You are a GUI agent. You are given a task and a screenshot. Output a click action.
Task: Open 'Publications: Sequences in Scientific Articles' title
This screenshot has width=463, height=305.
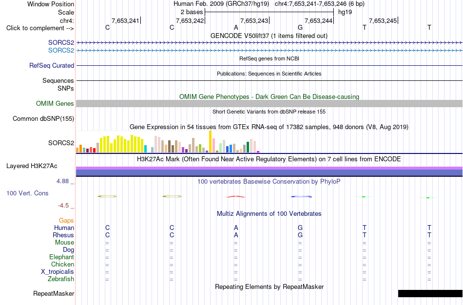269,74
